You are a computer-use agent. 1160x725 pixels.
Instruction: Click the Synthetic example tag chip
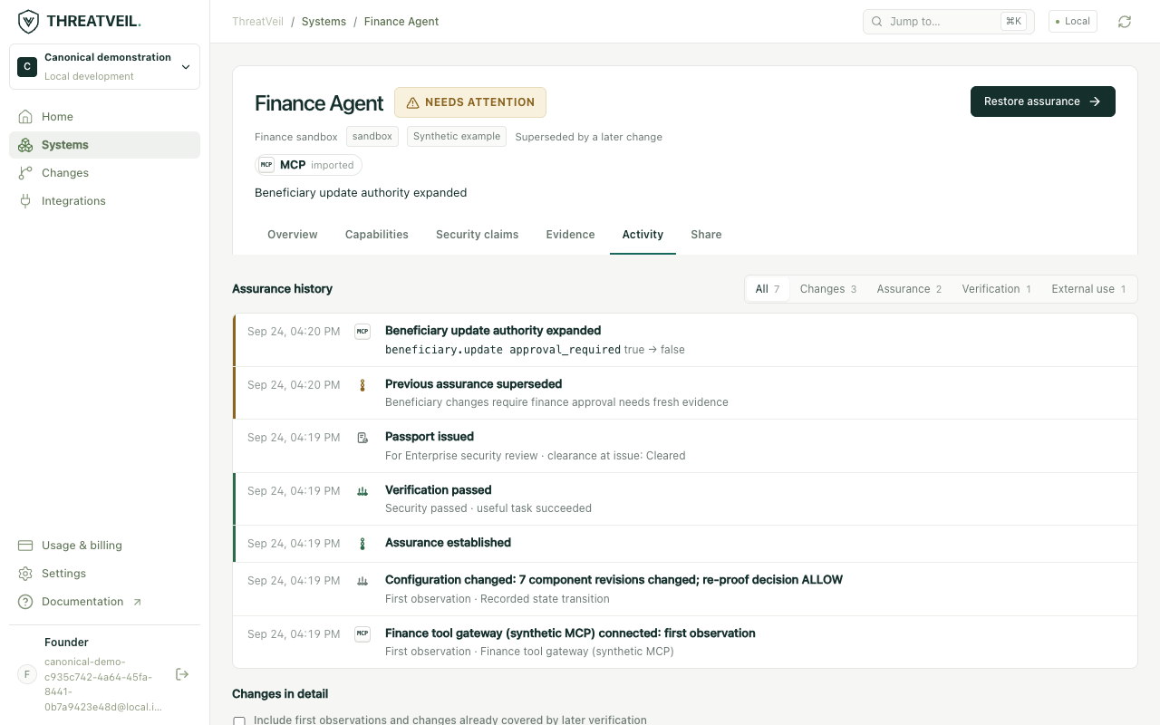[x=457, y=136]
